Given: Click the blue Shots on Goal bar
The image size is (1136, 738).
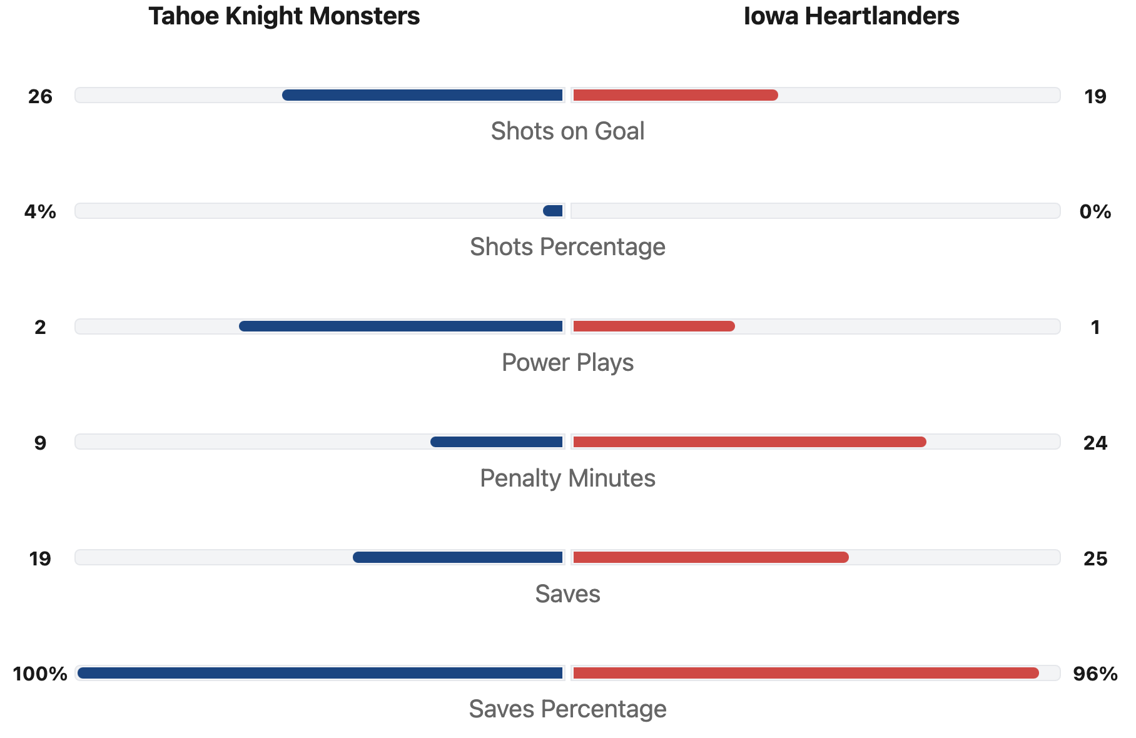Looking at the screenshot, I should pyautogui.click(x=423, y=95).
